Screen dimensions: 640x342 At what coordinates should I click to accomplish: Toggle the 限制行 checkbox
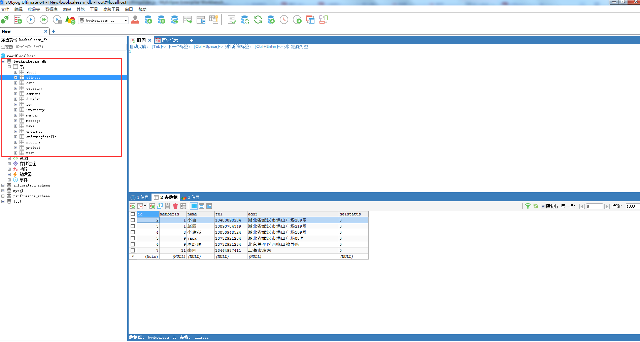(x=543, y=206)
